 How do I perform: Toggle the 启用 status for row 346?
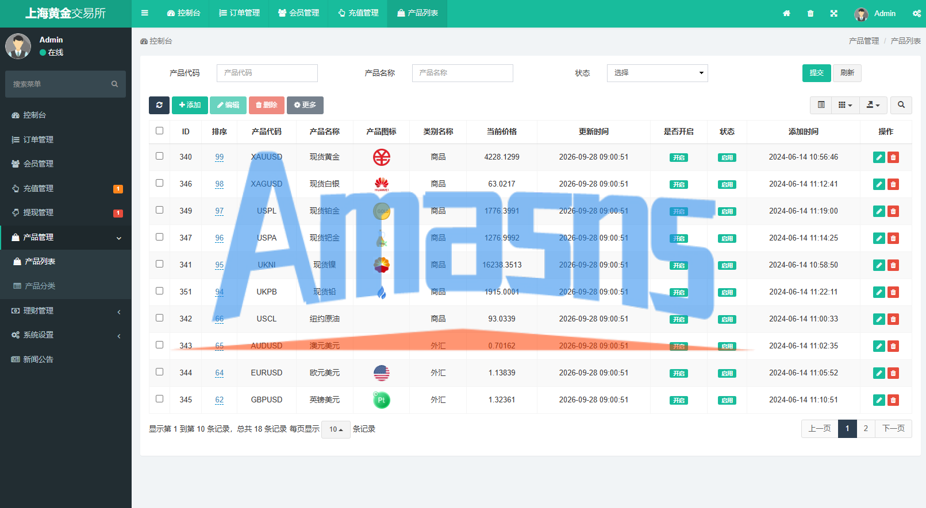tap(727, 184)
